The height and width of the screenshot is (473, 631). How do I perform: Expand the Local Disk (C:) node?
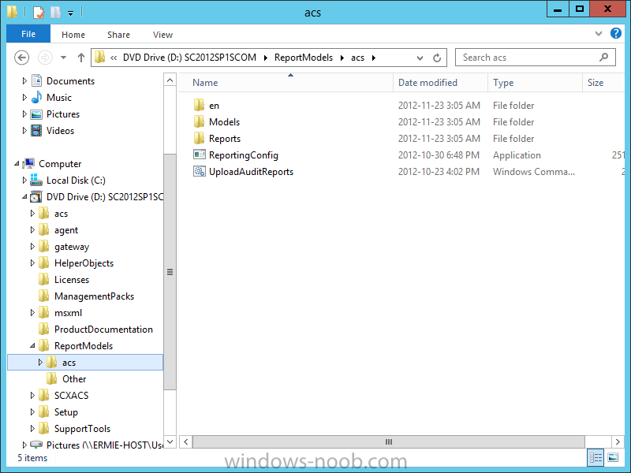point(24,181)
